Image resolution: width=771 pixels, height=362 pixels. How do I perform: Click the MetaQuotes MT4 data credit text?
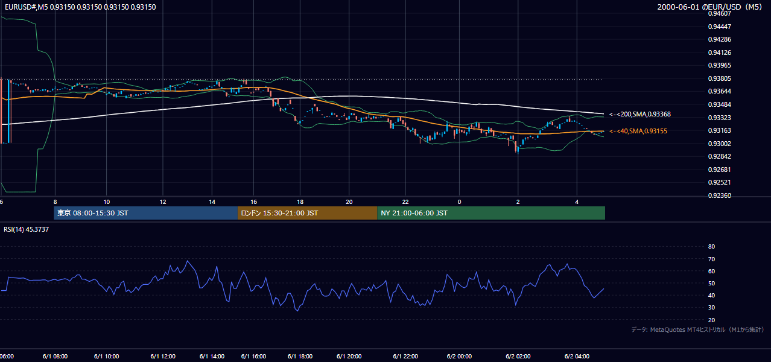click(x=697, y=329)
